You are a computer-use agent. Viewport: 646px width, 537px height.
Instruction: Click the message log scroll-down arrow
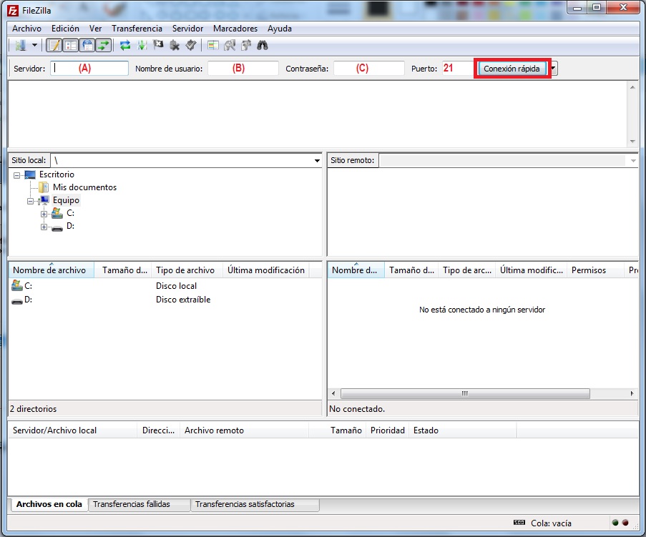pyautogui.click(x=632, y=142)
